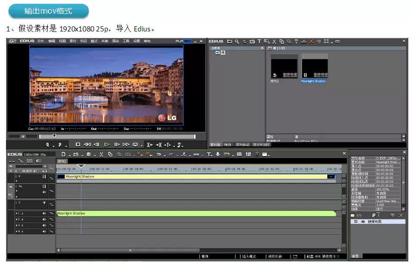Set In point with the player icon
The height and width of the screenshot is (264, 412).
tap(48, 145)
